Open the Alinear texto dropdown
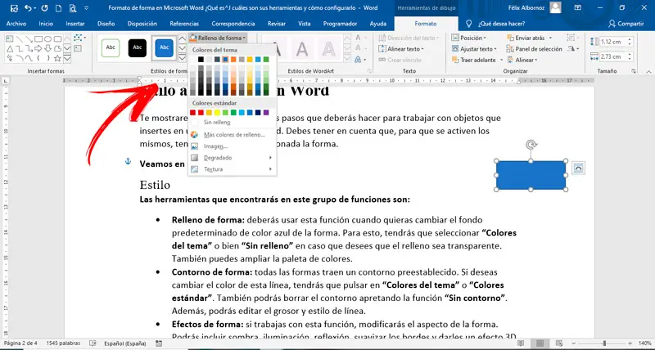Image resolution: width=655 pixels, height=350 pixels. click(x=401, y=49)
